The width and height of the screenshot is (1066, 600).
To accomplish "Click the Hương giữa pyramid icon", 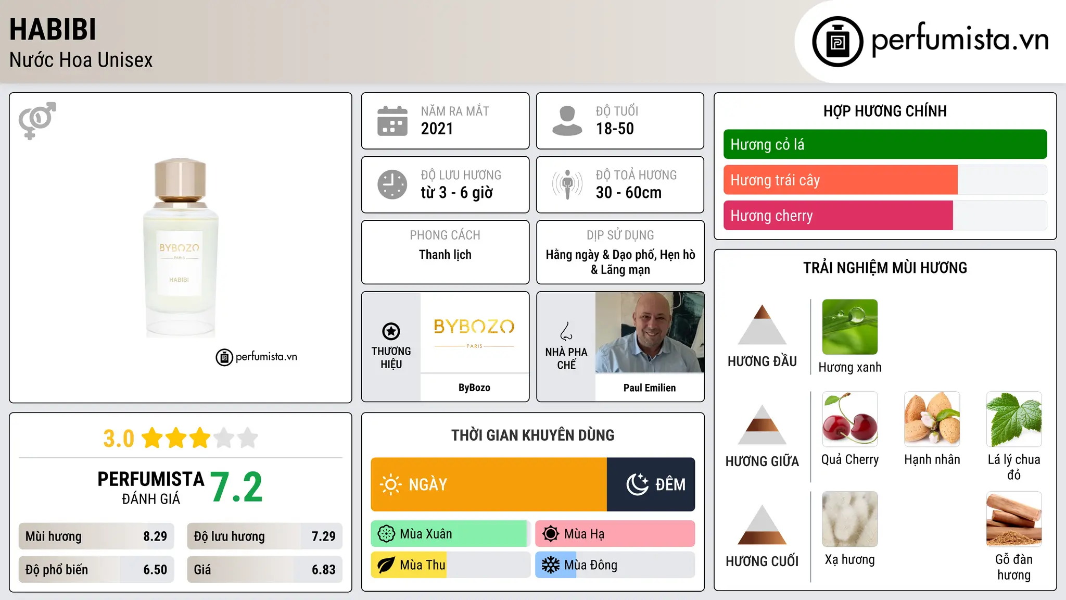I will tap(762, 424).
